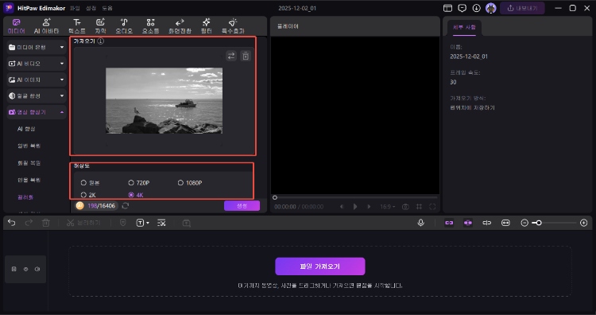596x315 pixels.
Task: Expand the AI 비디오 sidebar section
Action: pyautogui.click(x=37, y=64)
